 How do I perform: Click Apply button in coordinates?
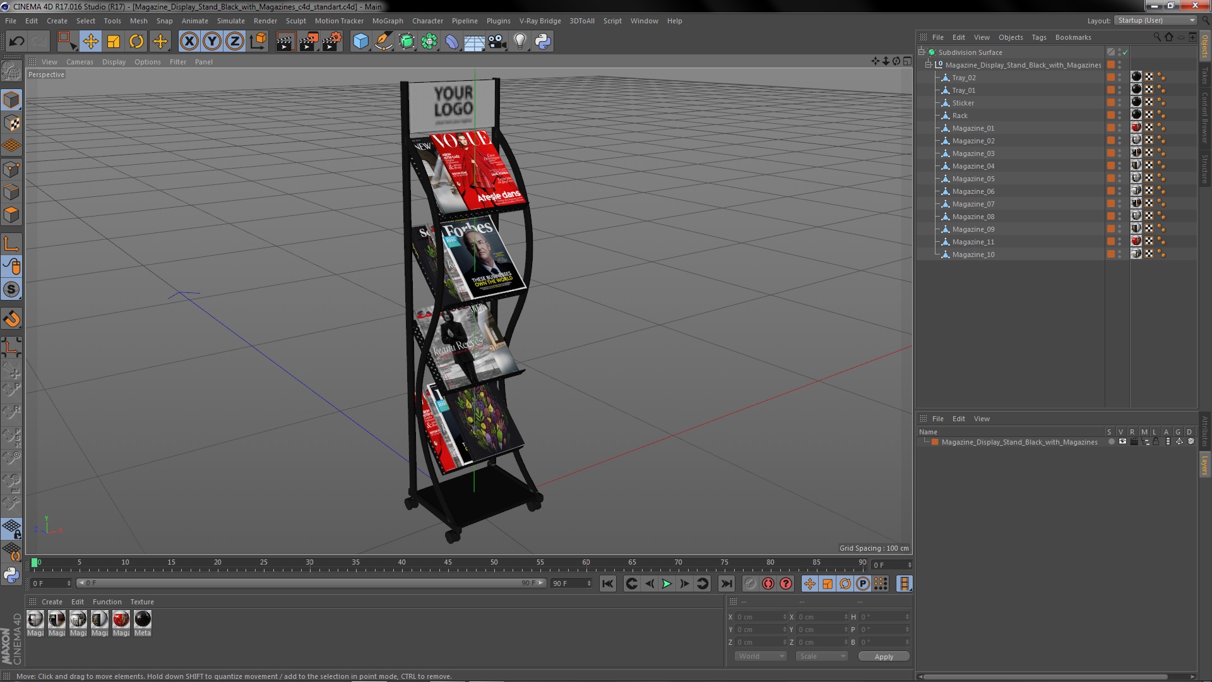tap(884, 657)
